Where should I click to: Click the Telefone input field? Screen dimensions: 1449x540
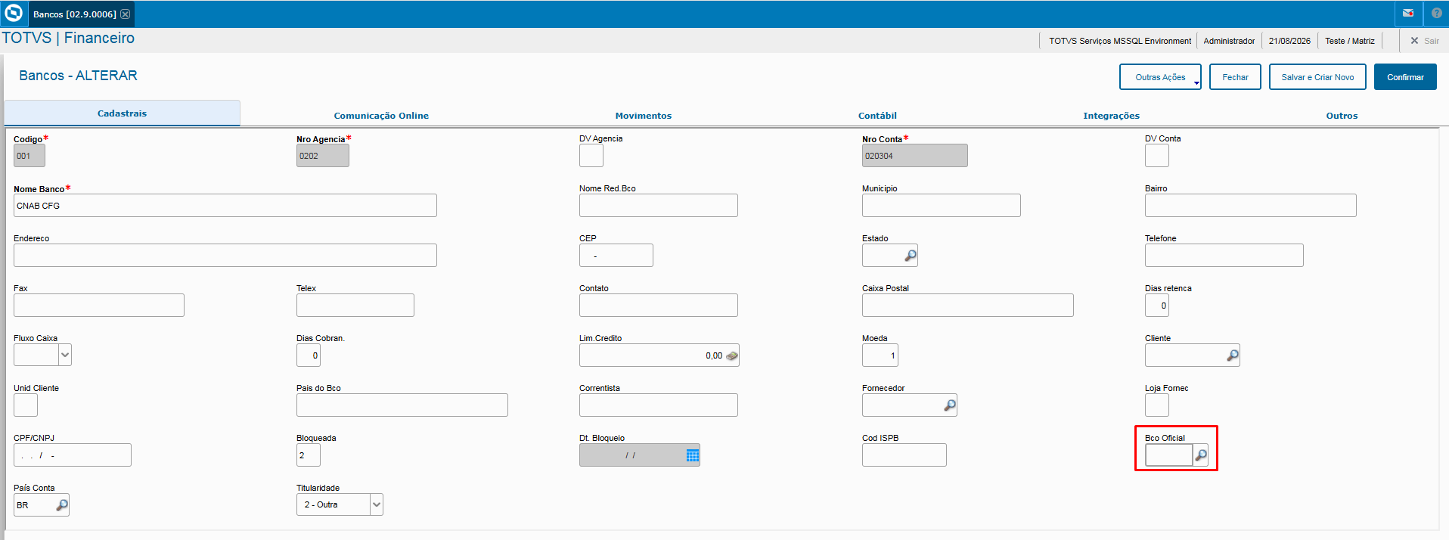[1224, 256]
